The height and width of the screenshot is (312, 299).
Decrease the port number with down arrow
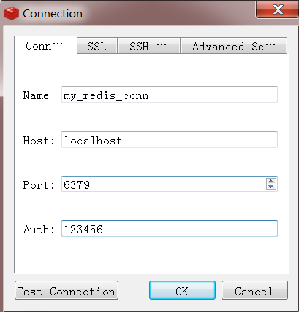(271, 187)
